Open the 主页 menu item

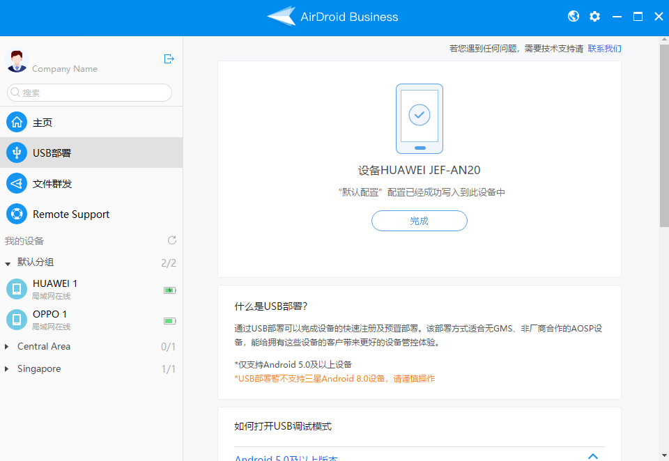tap(91, 123)
